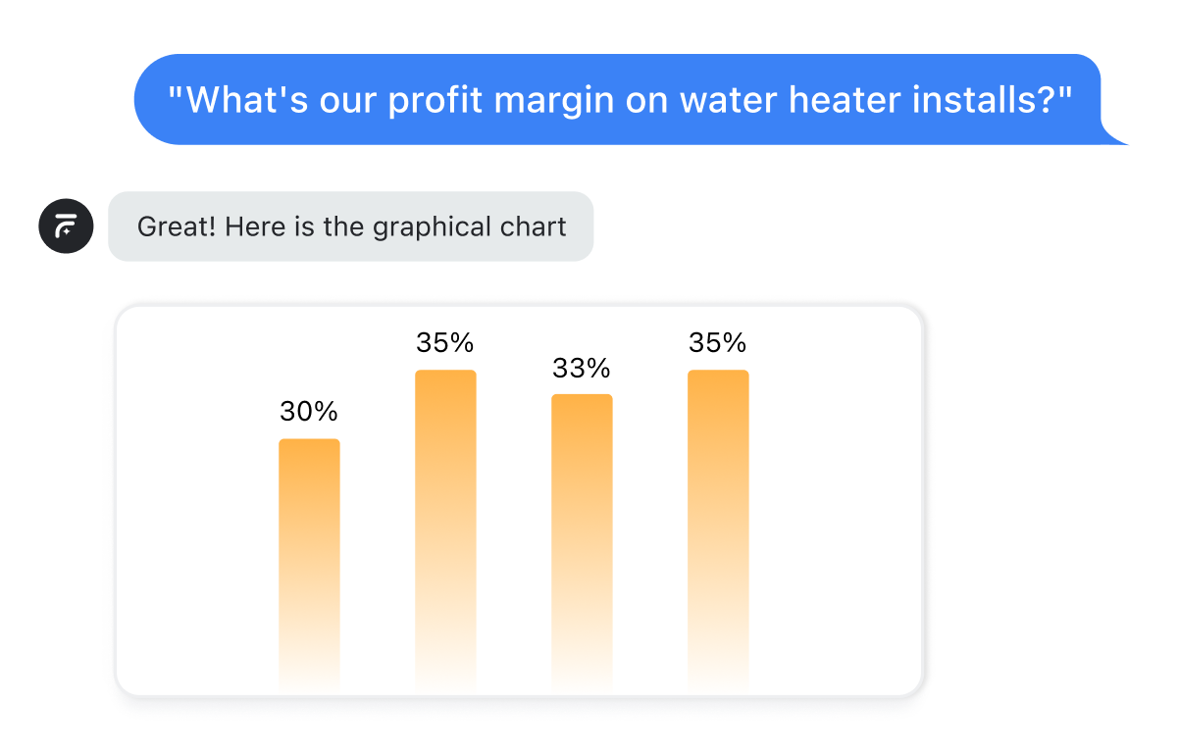Viewport: 1178px width, 754px height.
Task: Click the 35% label above second bar
Action: (x=445, y=343)
